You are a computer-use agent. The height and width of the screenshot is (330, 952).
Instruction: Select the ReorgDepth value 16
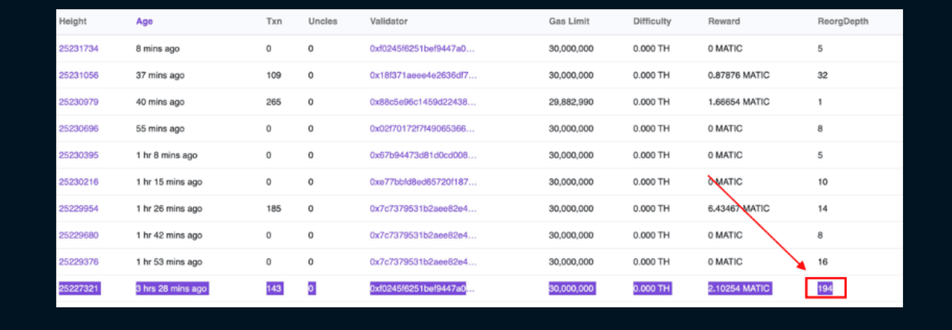822,262
